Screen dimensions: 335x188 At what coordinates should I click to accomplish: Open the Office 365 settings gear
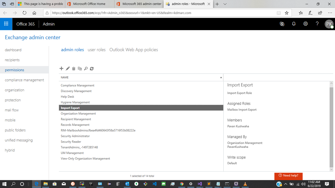click(x=305, y=24)
